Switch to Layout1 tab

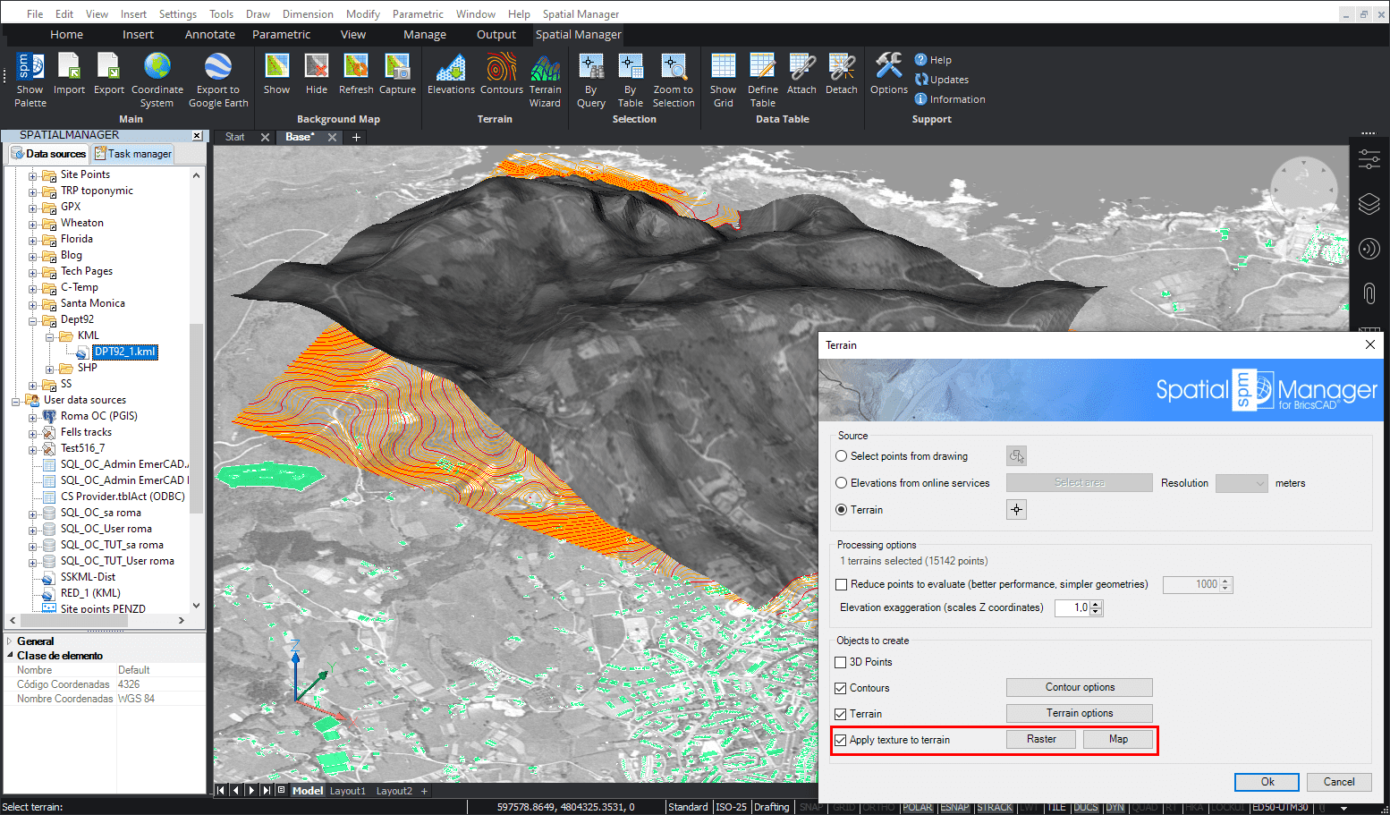pyautogui.click(x=347, y=791)
